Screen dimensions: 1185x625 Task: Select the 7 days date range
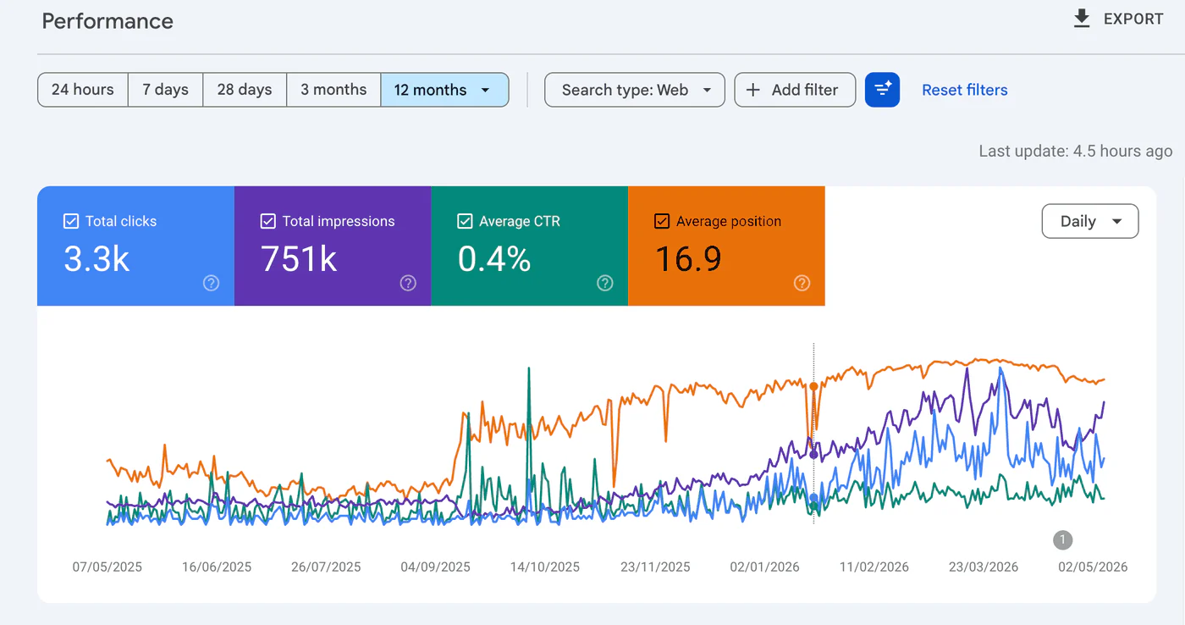point(165,90)
